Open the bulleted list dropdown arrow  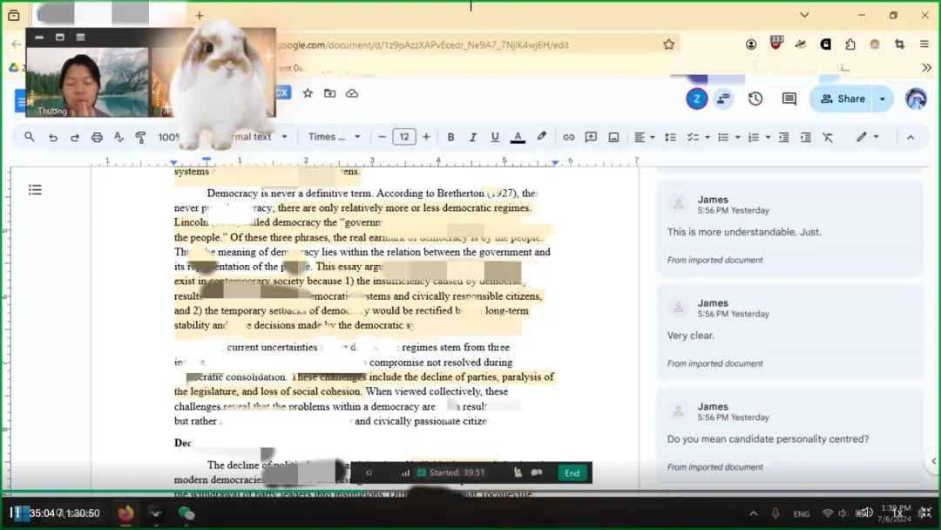tap(738, 138)
